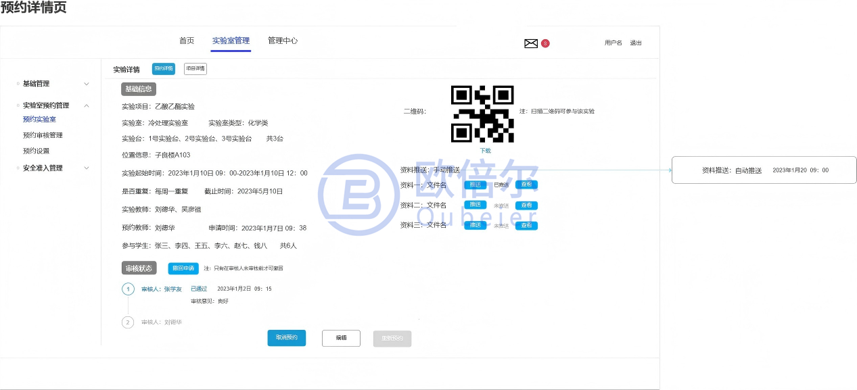Click the red notification badge

point(545,43)
